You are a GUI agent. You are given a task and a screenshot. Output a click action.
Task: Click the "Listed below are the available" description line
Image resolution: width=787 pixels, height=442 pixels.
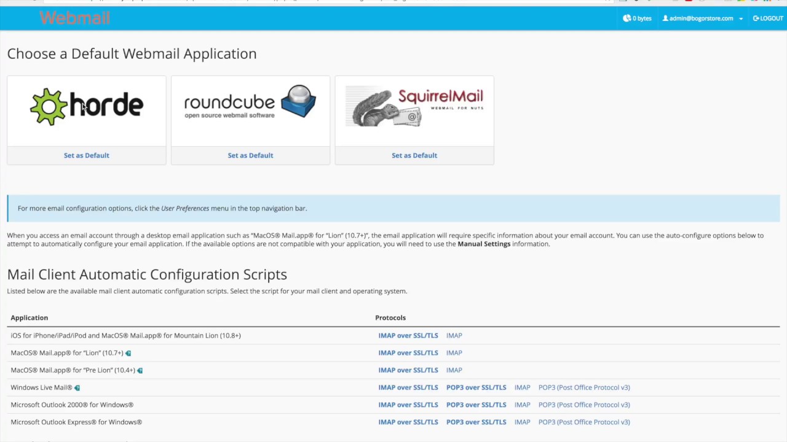207,291
